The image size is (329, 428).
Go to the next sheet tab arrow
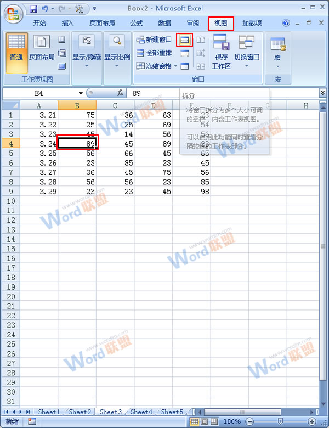click(x=20, y=412)
